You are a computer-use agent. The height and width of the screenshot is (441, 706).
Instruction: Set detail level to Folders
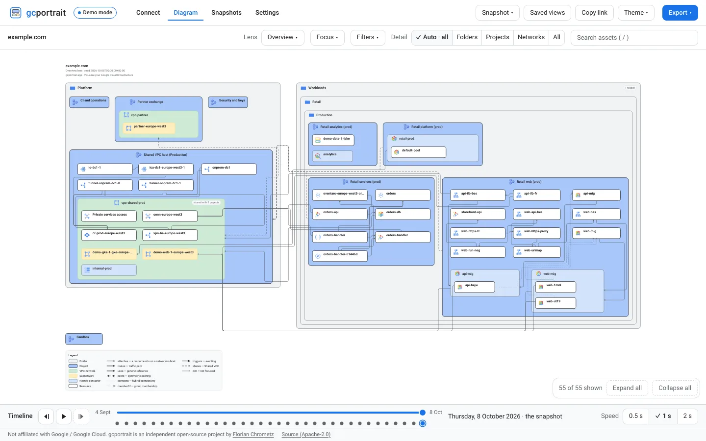[x=467, y=37]
